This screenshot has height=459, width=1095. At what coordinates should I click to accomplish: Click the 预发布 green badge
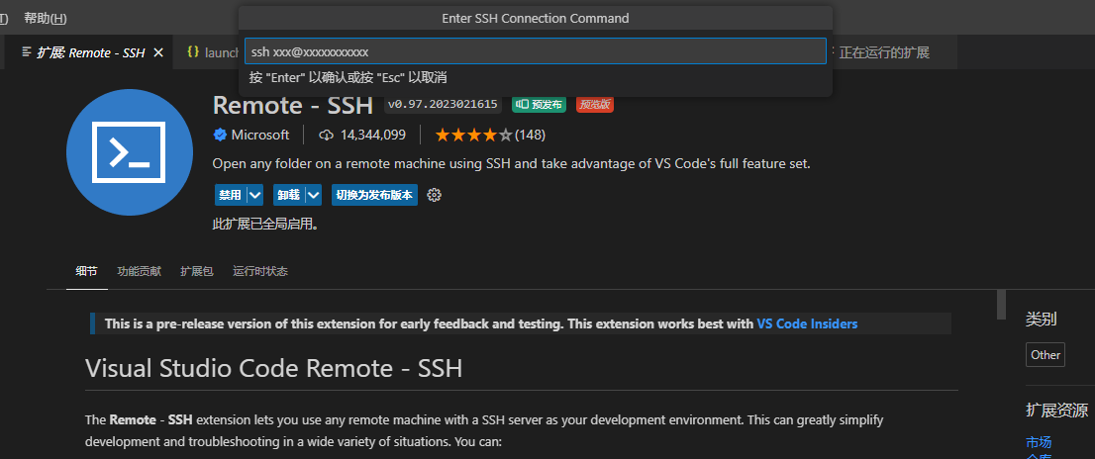point(539,104)
